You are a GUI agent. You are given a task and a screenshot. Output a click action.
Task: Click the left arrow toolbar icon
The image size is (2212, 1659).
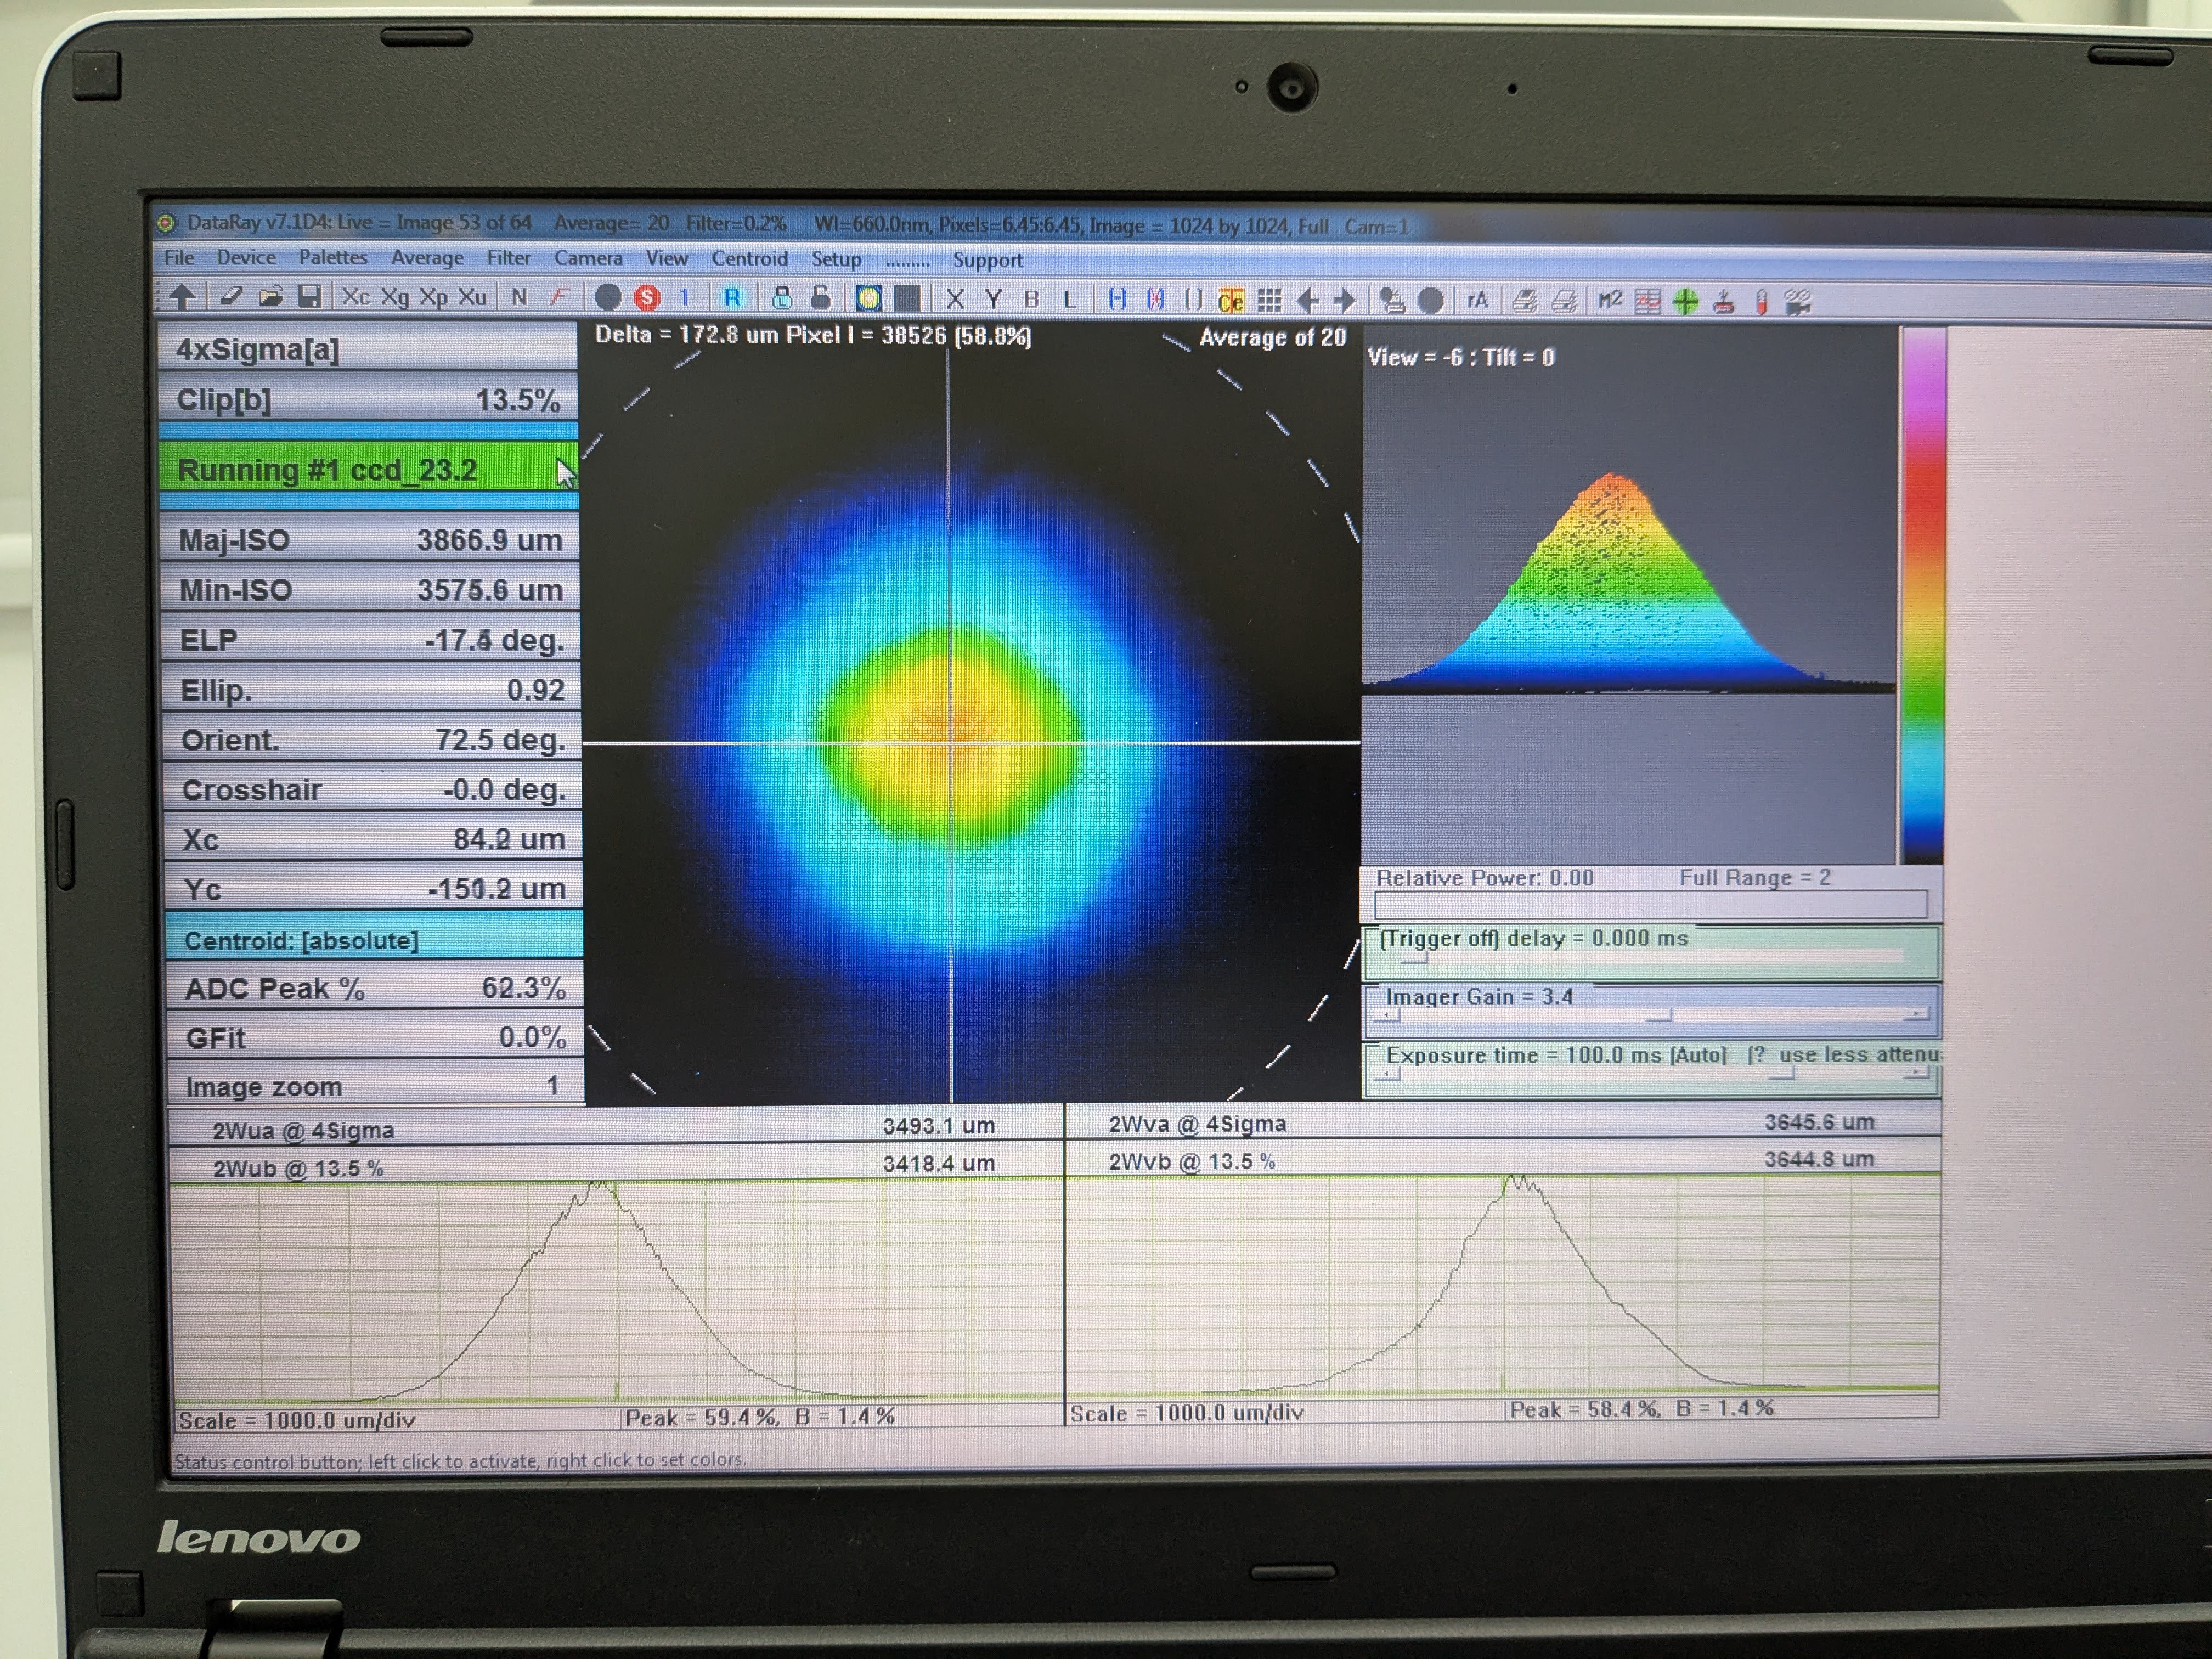tap(1307, 300)
